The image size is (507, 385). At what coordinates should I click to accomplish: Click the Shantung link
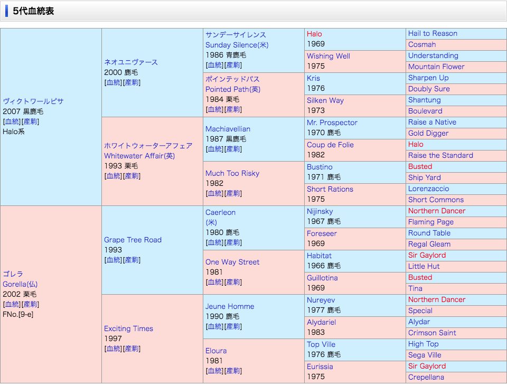pos(425,100)
